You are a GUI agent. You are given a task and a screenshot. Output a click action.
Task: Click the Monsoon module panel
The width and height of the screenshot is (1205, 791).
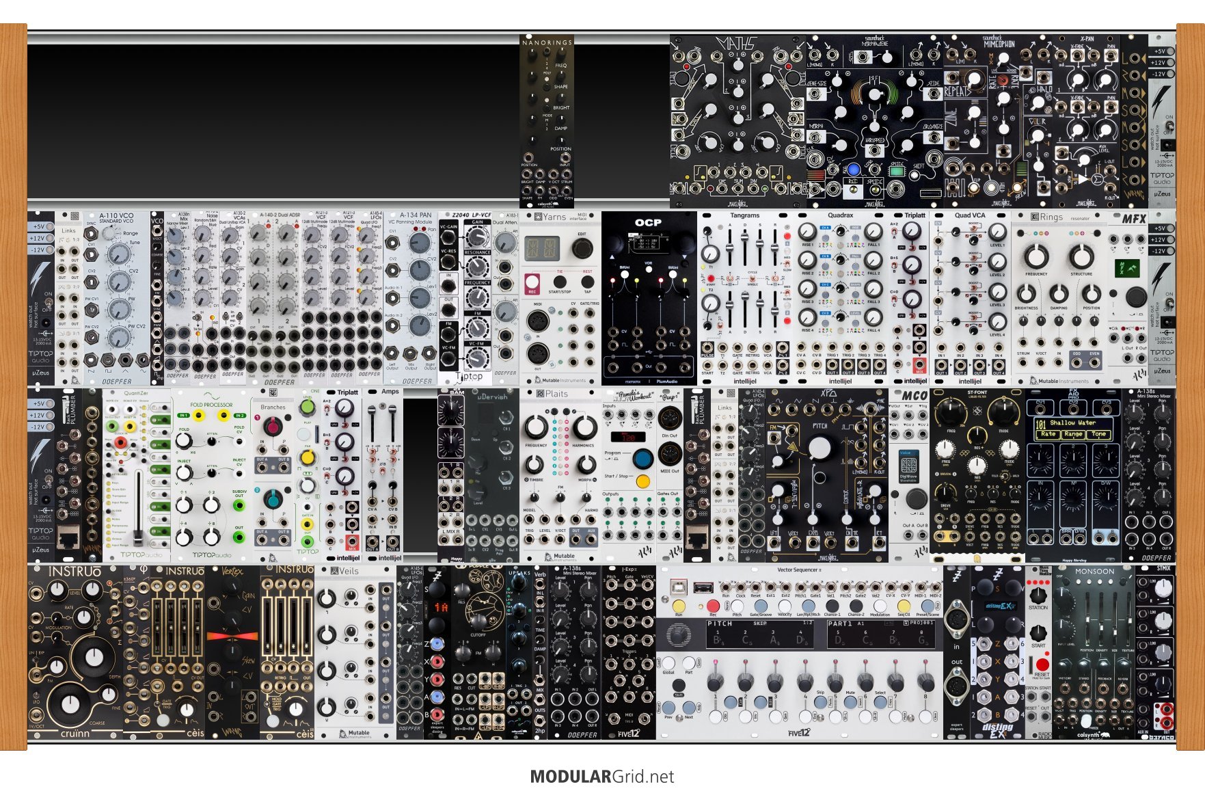click(1094, 653)
